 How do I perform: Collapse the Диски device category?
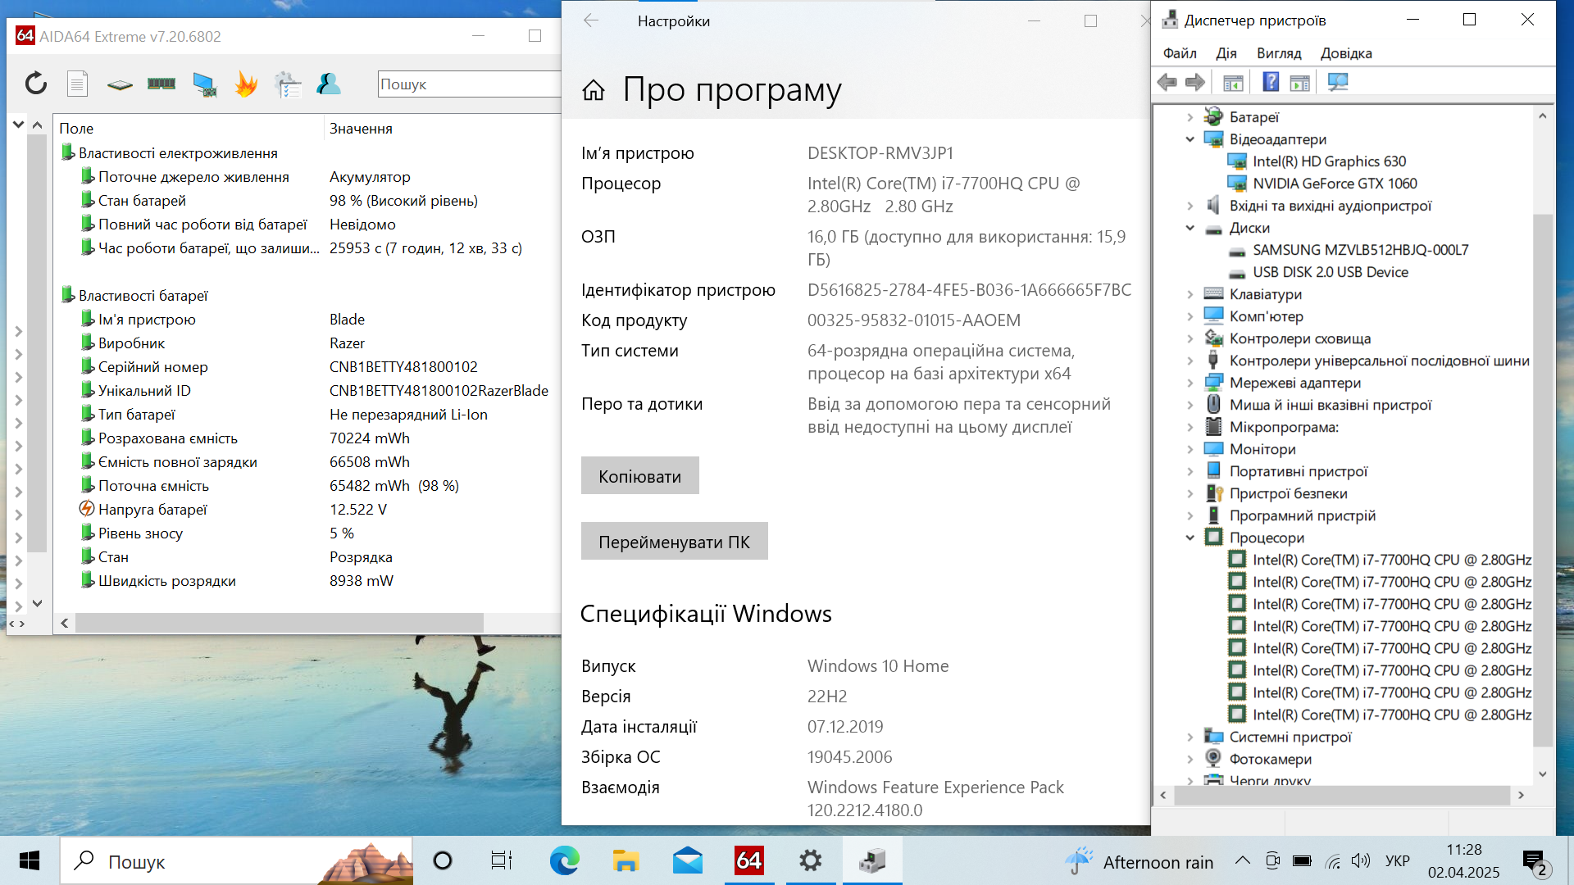coord(1190,228)
